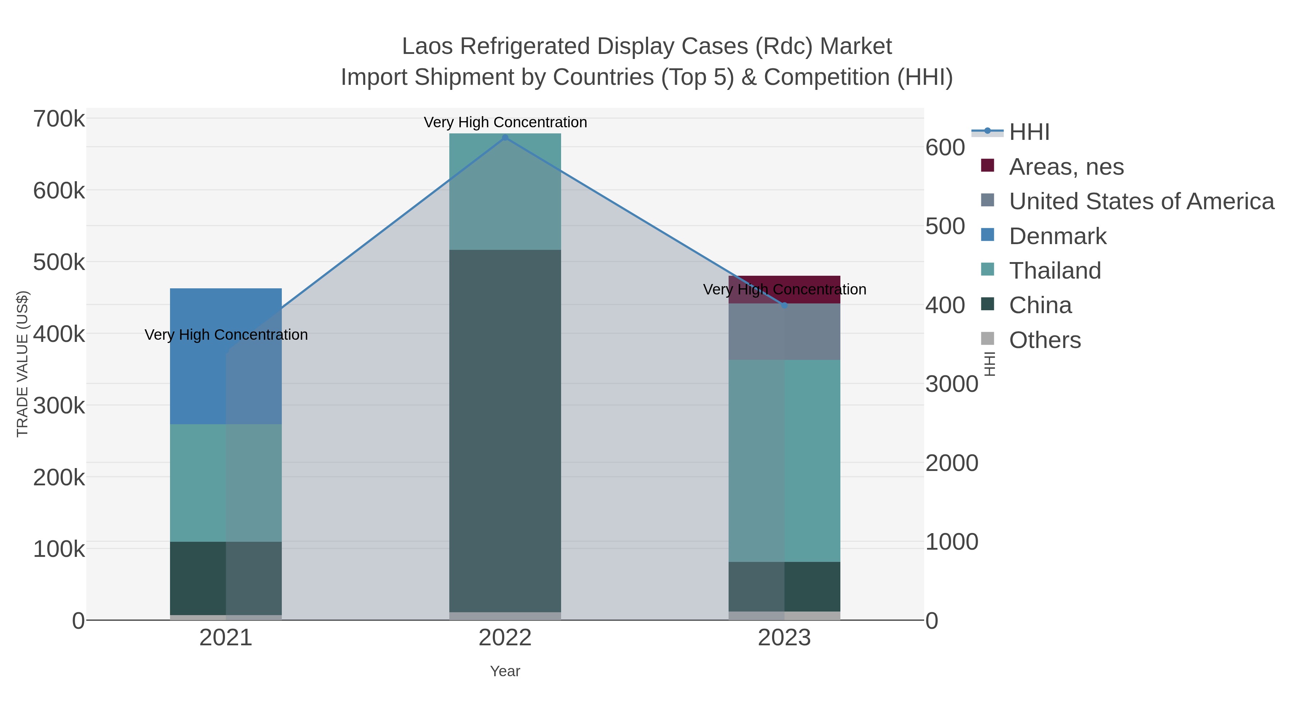The image size is (1294, 728).
Task: Click the rotated HHI right axis title
Action: click(x=990, y=364)
